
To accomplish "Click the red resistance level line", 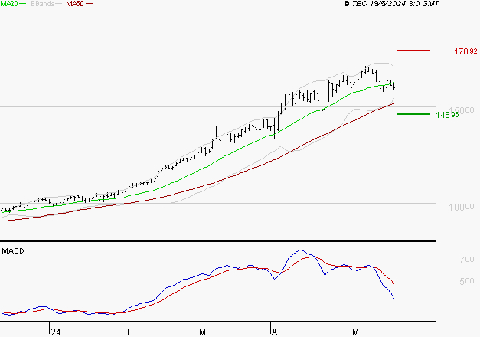I will click(x=413, y=51).
